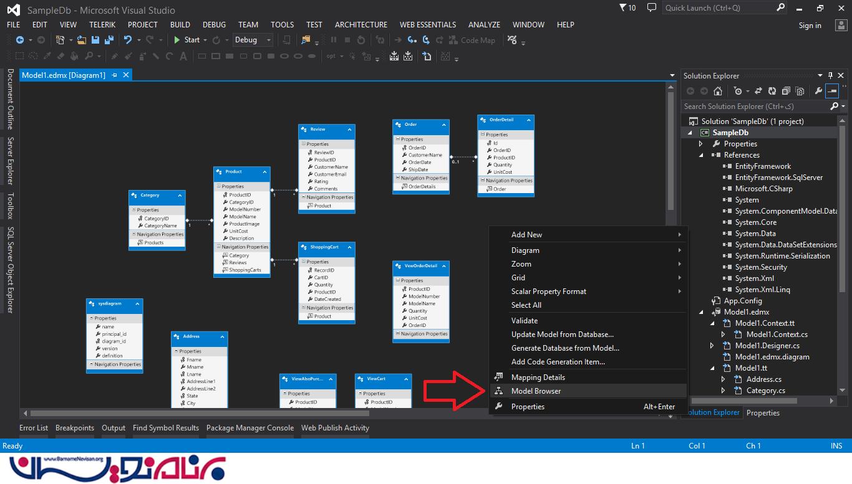Viewport: 852px width, 484px height.
Task: Open Properties wrench icon in Solution Explorer
Action: (818, 91)
